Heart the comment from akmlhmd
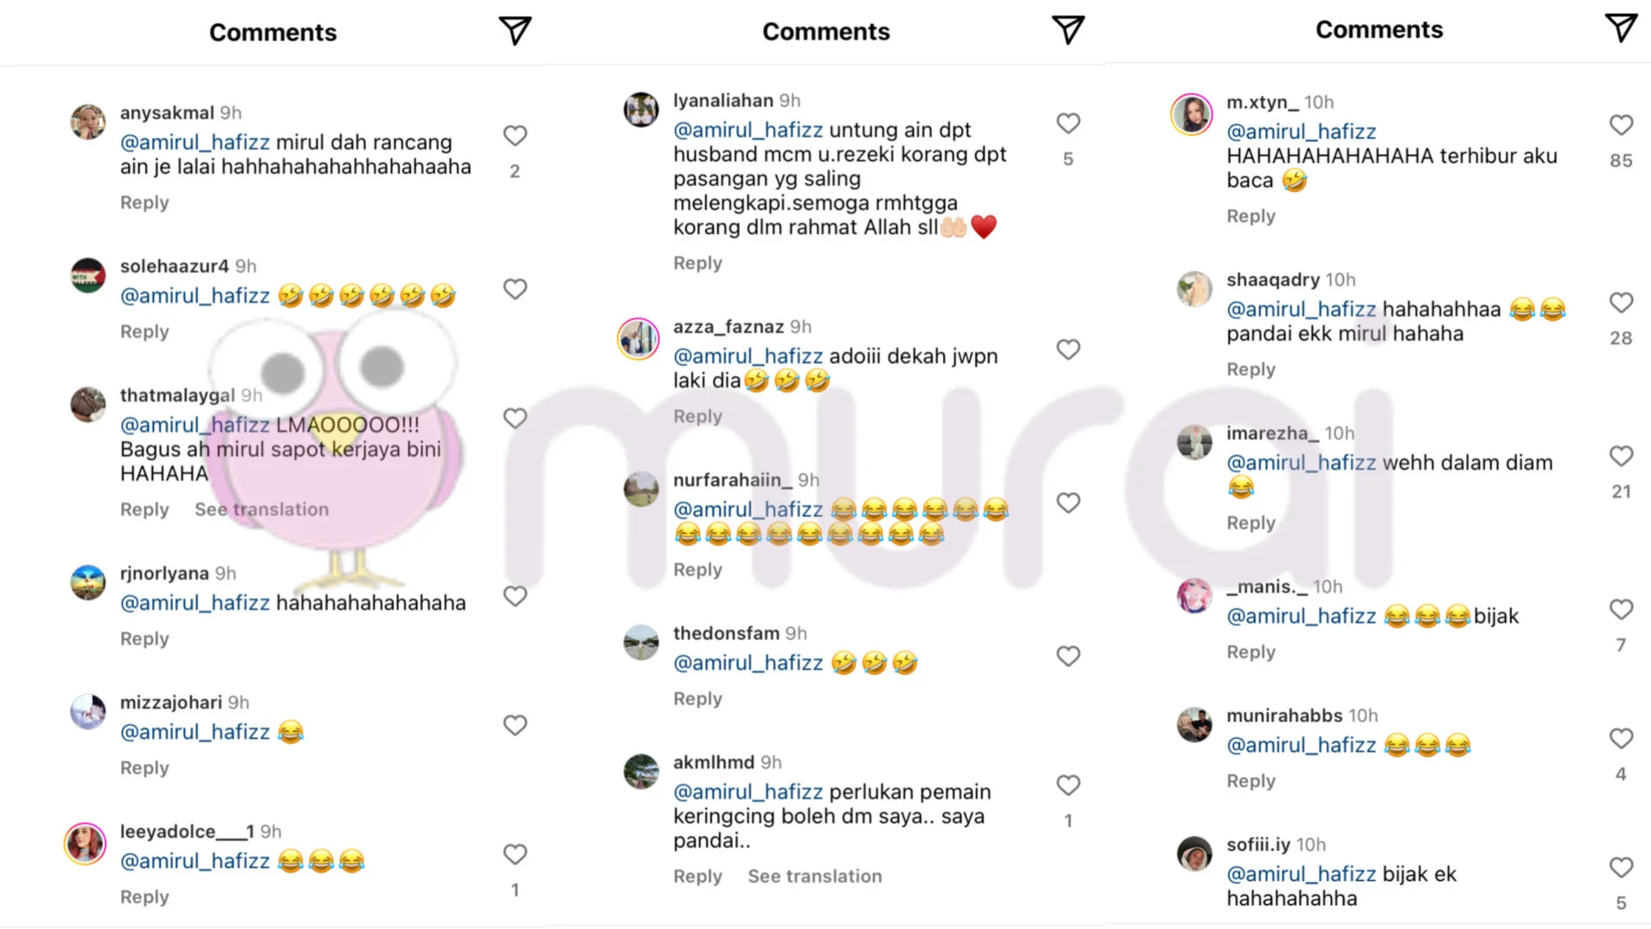 [x=1068, y=785]
